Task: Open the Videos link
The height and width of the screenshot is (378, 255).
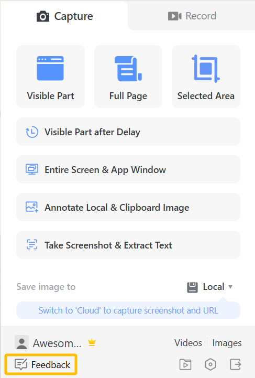Action: [x=188, y=342]
